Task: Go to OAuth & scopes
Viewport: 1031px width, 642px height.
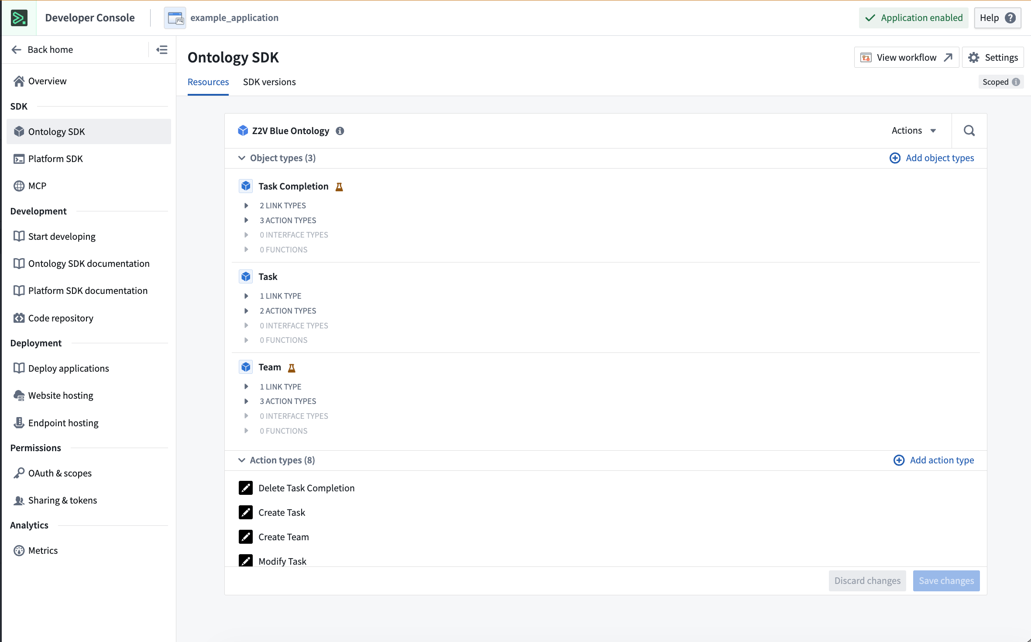Action: coord(89,473)
